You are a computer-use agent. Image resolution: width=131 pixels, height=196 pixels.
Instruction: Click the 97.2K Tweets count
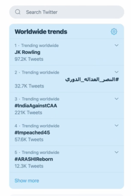tap(29, 59)
